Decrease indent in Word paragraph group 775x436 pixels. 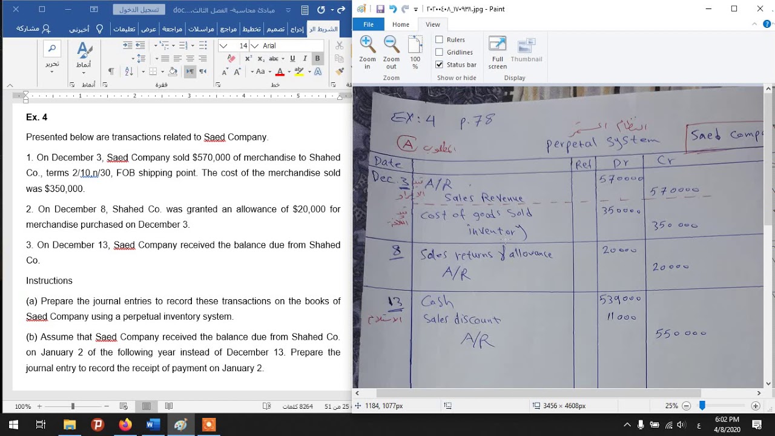coord(140,45)
